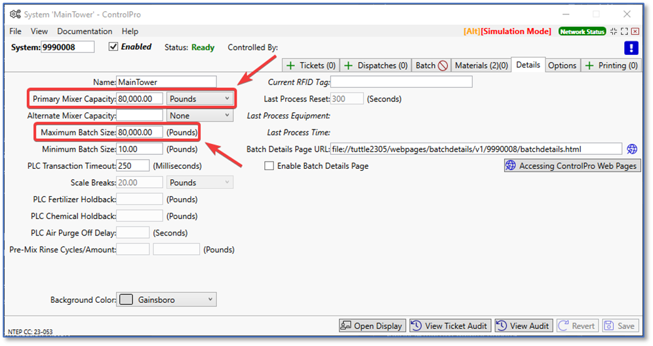Switch to the Options tab
The height and width of the screenshot is (346, 653).
562,65
